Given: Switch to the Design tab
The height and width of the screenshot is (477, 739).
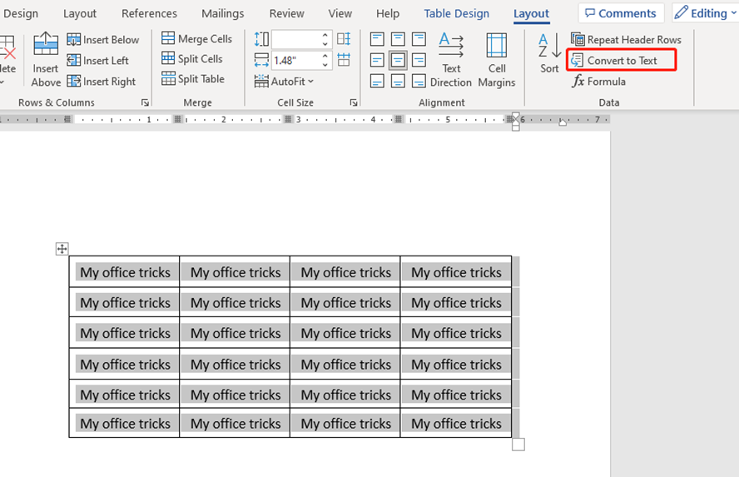Looking at the screenshot, I should pos(21,13).
